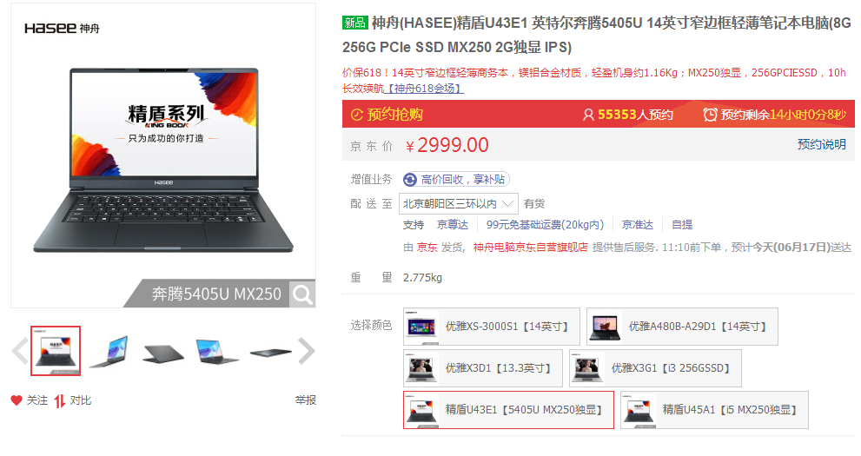The width and height of the screenshot is (861, 456).
Task: Click the red heart 关注 icon
Action: coord(17,400)
